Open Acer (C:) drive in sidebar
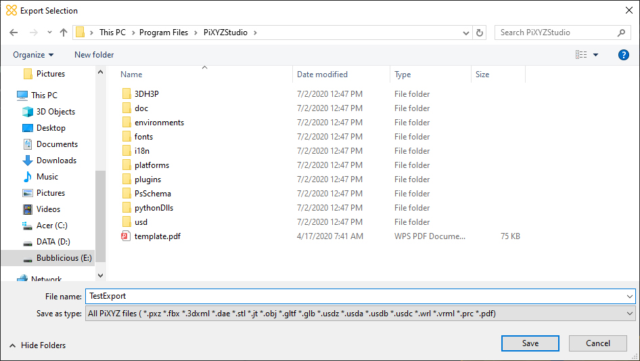 pyautogui.click(x=51, y=226)
